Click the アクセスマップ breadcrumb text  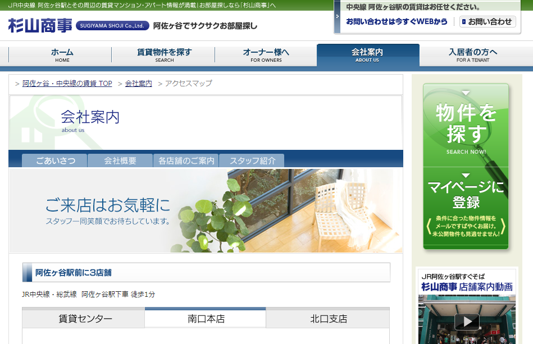pyautogui.click(x=188, y=83)
